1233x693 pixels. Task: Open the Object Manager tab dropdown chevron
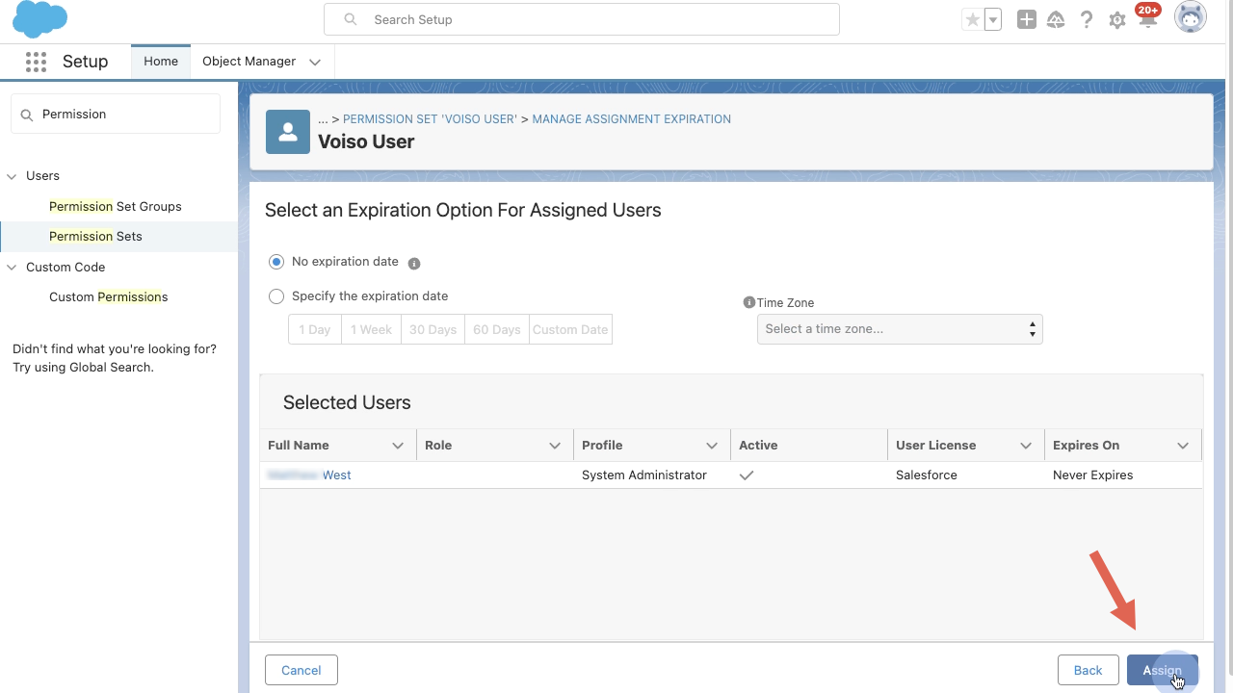pos(315,62)
